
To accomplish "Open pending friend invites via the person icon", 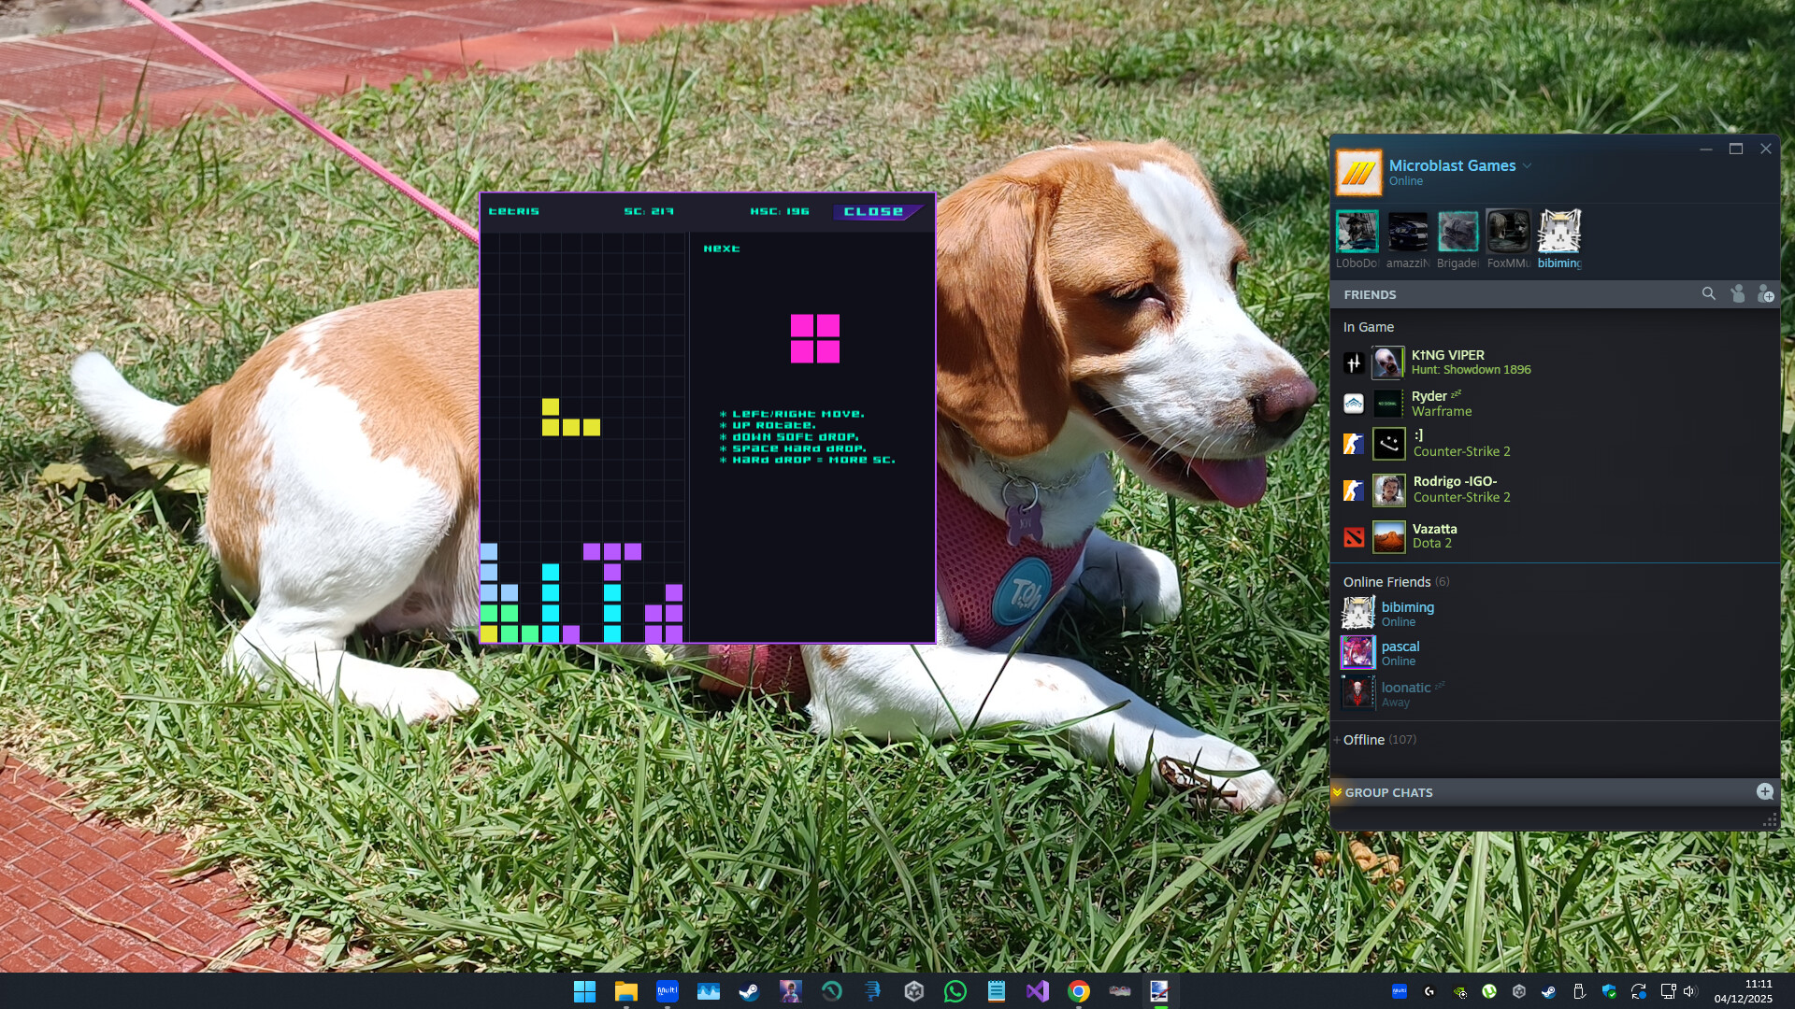I will (1738, 293).
